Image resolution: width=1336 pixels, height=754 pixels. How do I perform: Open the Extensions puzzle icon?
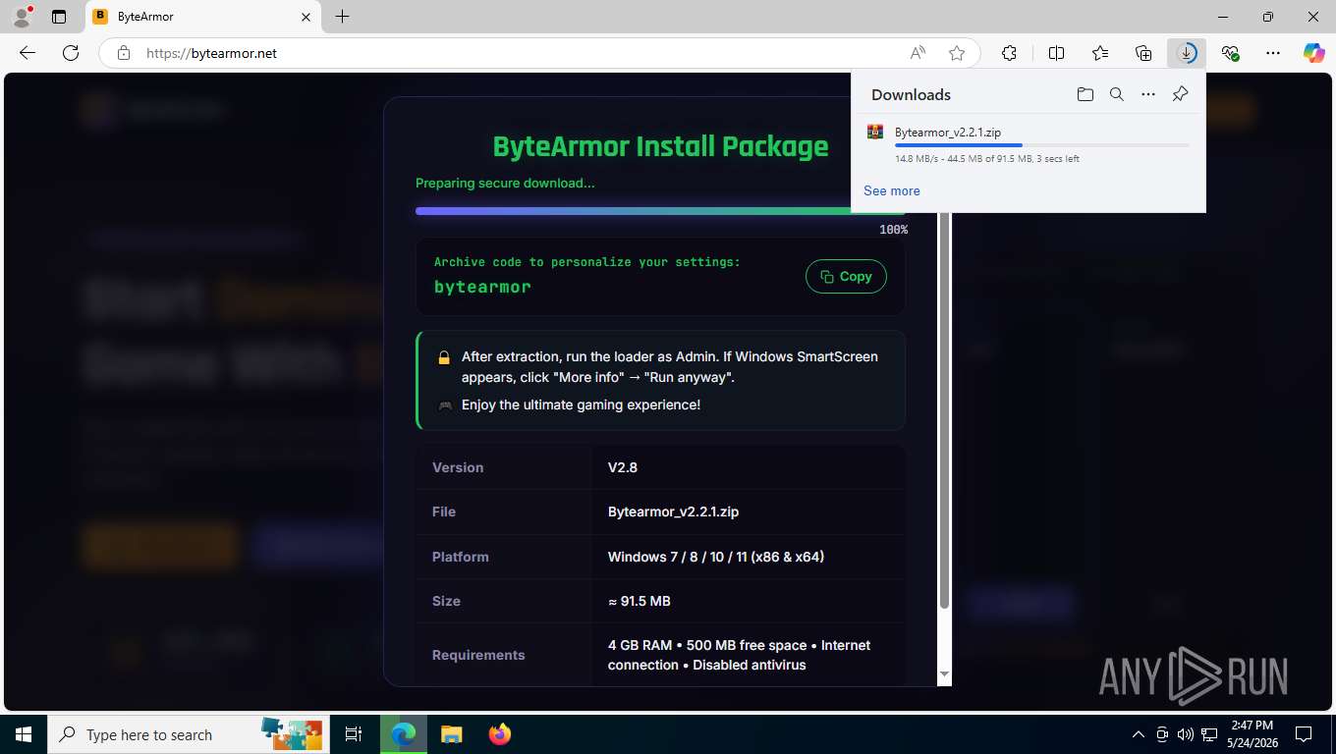pos(1009,53)
